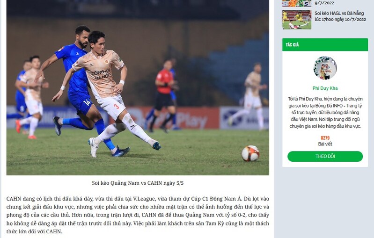Click the referee in red in the photo

tap(165, 95)
